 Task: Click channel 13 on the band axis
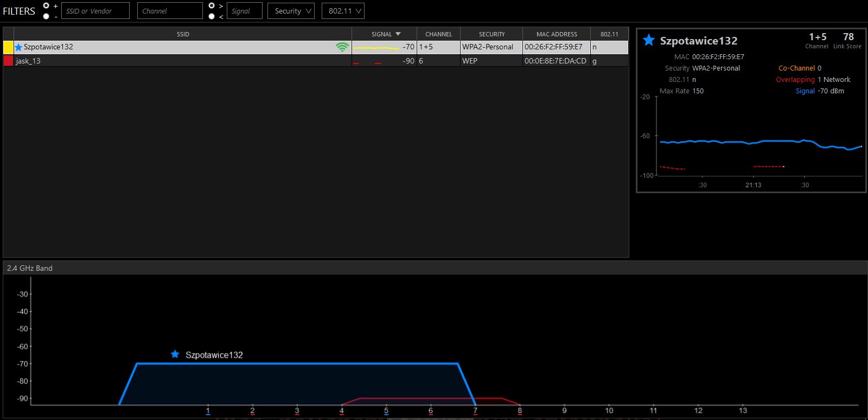coord(743,411)
